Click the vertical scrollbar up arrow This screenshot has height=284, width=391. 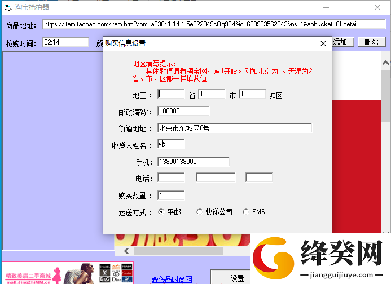tap(385, 63)
